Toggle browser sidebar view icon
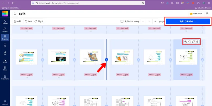212x106 pixels. [x=177, y=3]
